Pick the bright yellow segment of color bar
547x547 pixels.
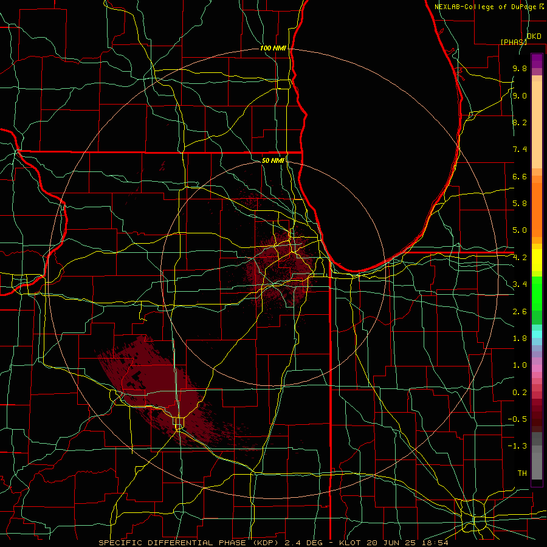coord(537,260)
